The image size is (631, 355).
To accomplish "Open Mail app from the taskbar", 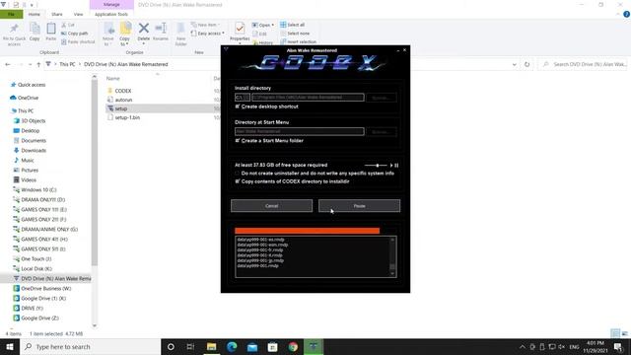I will 252,347.
